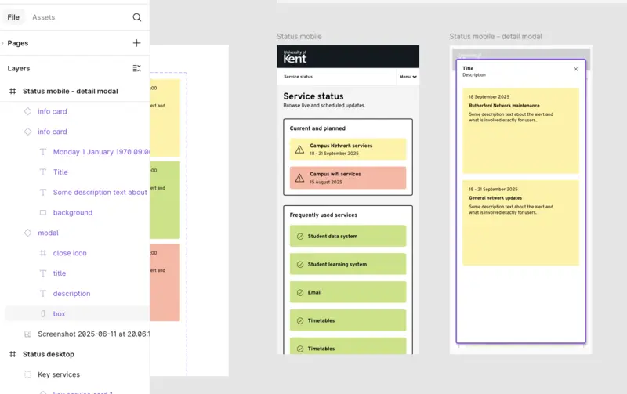Click the close X icon in modal
This screenshot has height=394, width=627.
[x=576, y=69]
